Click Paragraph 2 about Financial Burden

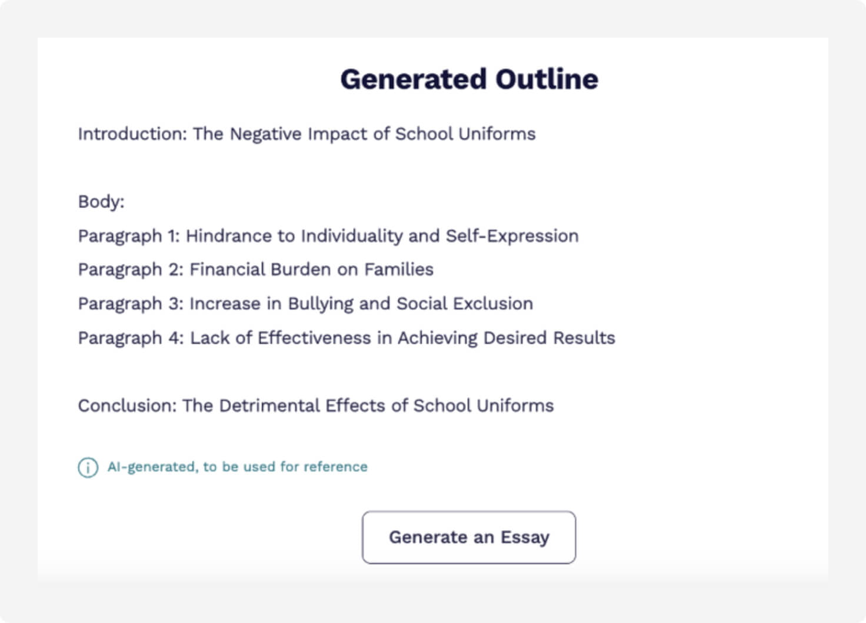(256, 270)
